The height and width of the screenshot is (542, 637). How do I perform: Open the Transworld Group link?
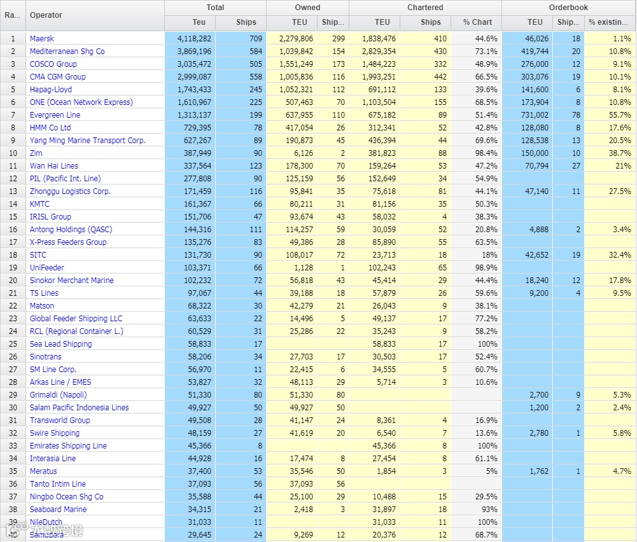pos(60,420)
